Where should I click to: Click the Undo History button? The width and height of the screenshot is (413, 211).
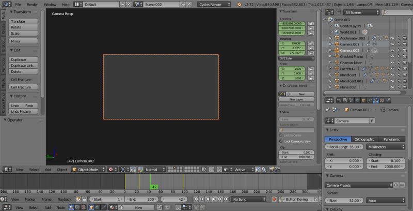coord(23,111)
